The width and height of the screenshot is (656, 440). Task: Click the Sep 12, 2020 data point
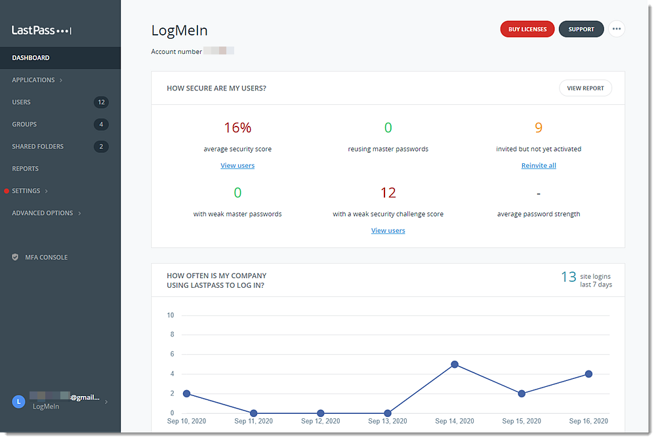pos(321,413)
